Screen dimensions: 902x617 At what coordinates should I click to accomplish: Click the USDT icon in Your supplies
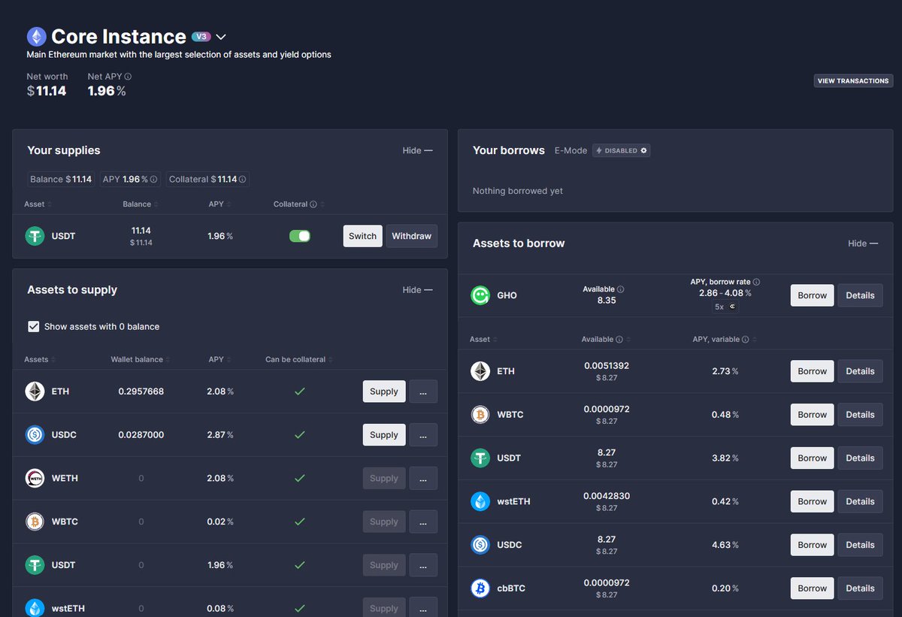point(35,236)
